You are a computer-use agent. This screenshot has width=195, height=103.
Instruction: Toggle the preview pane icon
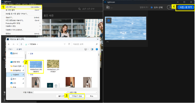[92, 49]
